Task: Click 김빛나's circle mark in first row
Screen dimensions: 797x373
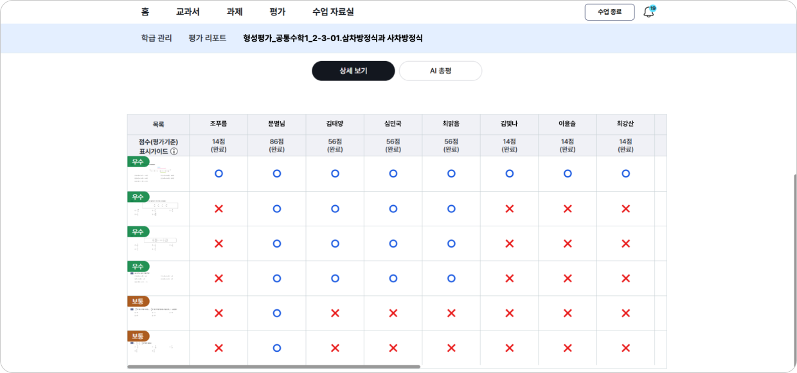Action: click(509, 174)
